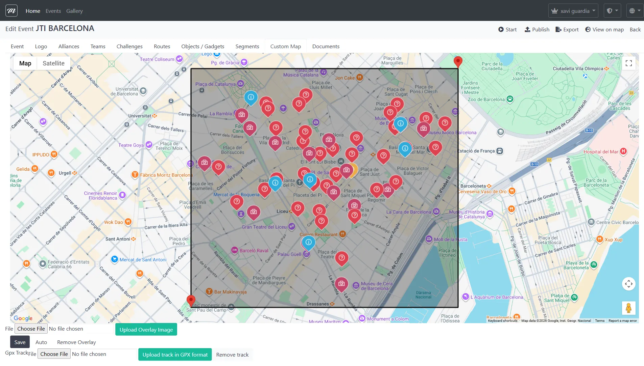Click the Publish upload icon

[x=528, y=29]
